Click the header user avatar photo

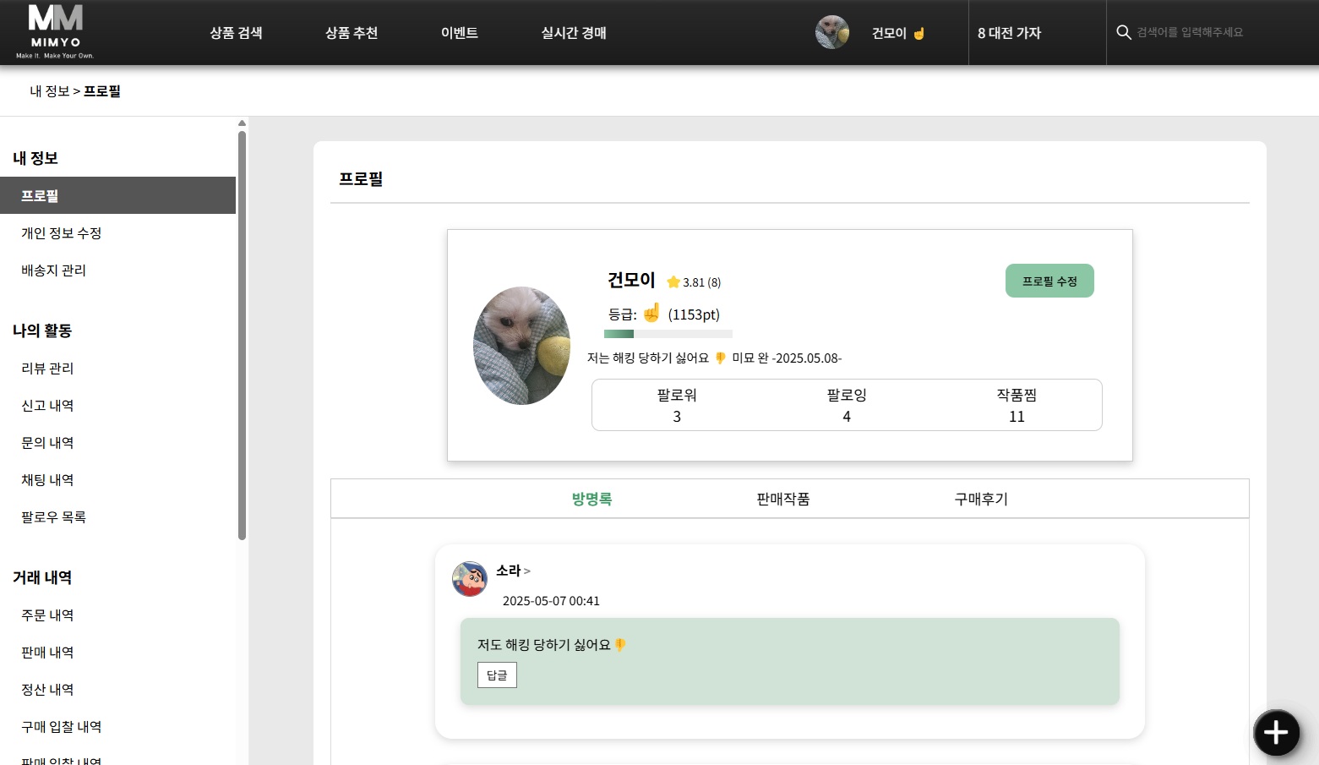832,32
